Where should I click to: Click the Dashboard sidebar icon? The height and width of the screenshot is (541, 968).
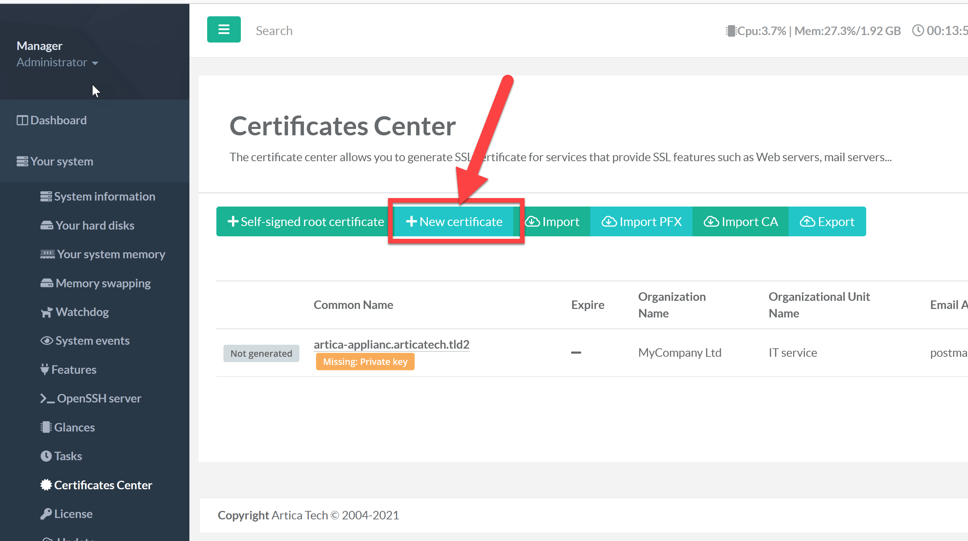pos(22,120)
